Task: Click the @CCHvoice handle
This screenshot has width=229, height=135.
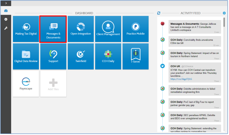Action: pyautogui.click(x=187, y=66)
